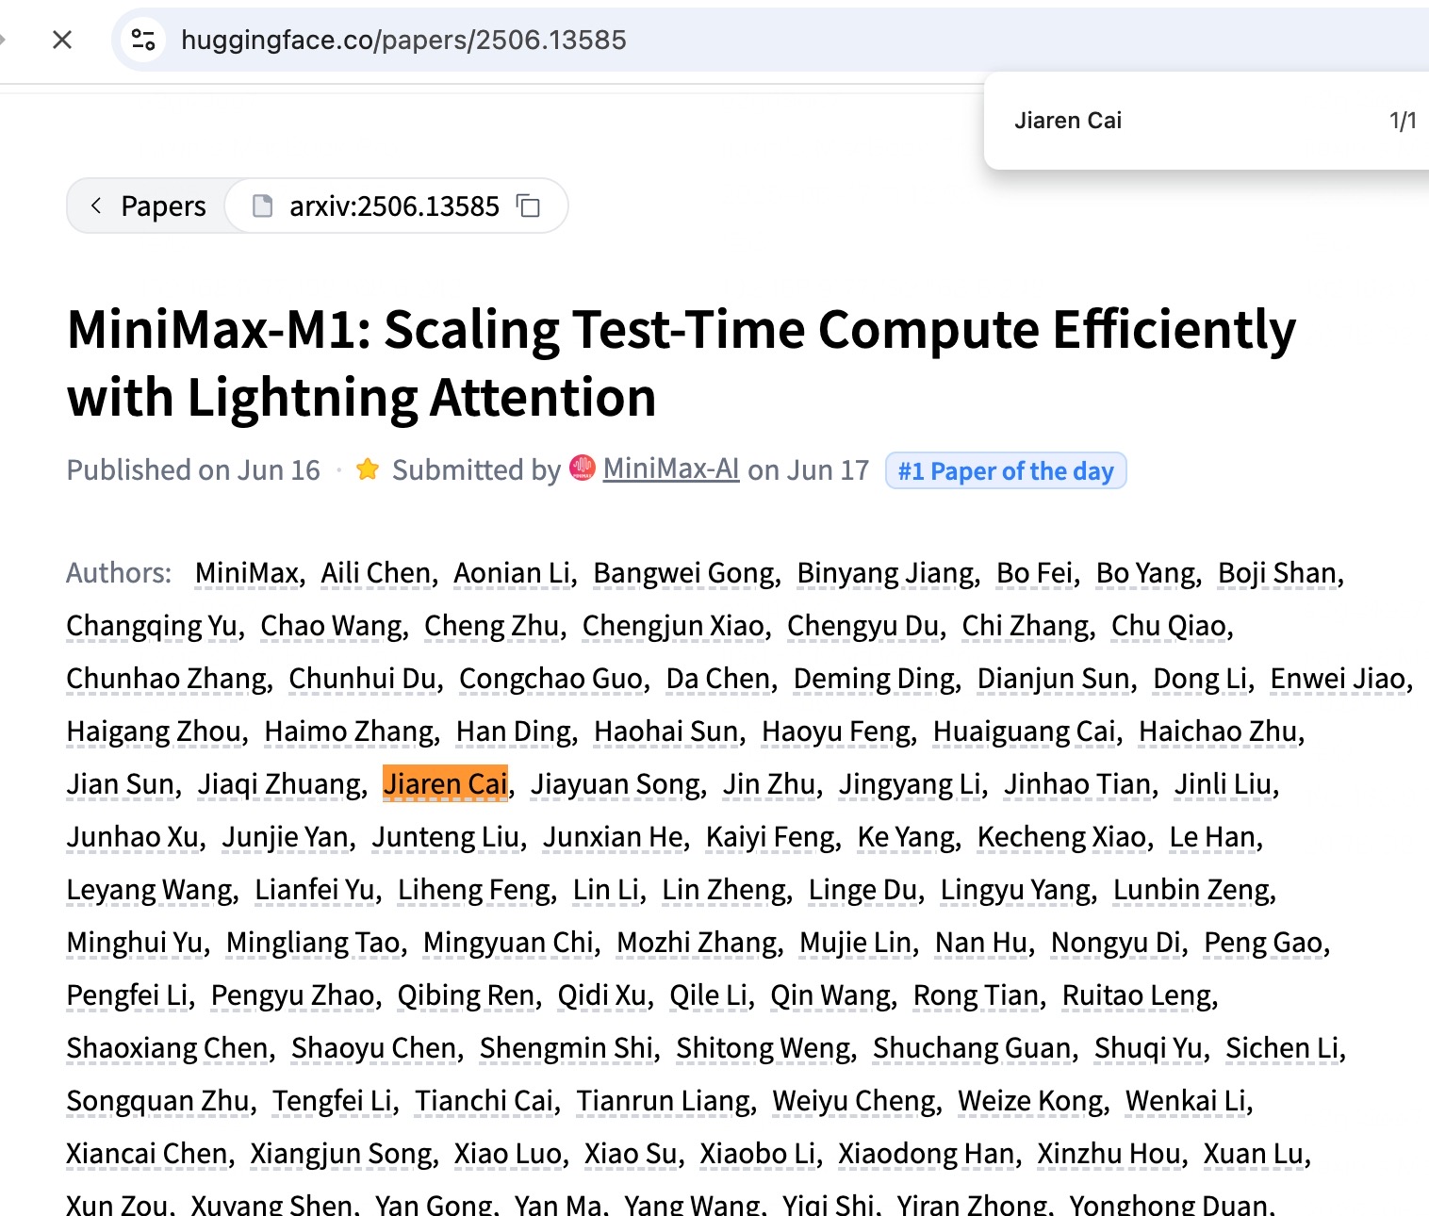Open author Songquan Zhu
The image size is (1429, 1216).
[x=157, y=1101]
